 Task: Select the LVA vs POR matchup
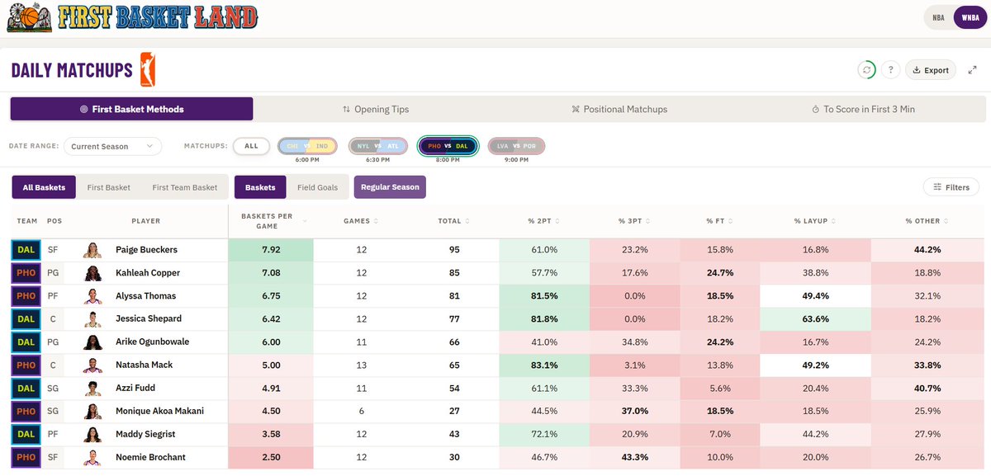[516, 146]
